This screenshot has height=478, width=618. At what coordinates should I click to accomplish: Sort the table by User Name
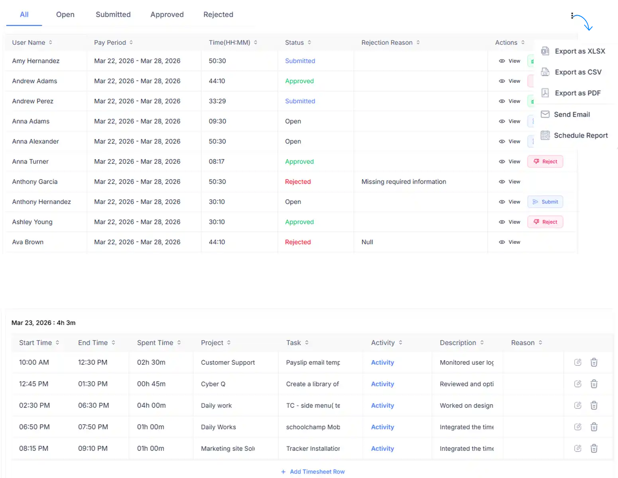coord(50,42)
